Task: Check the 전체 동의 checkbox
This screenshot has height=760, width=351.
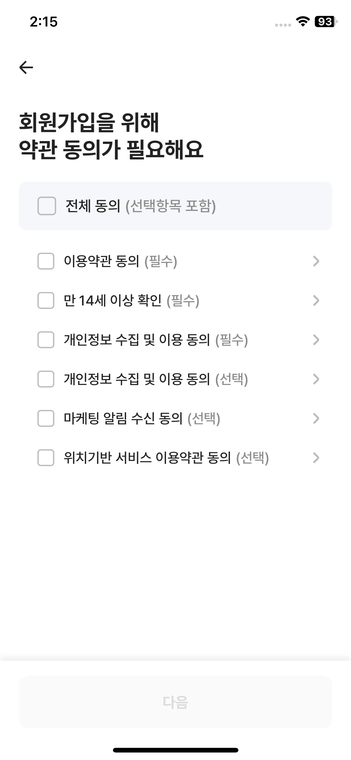Action: [47, 206]
